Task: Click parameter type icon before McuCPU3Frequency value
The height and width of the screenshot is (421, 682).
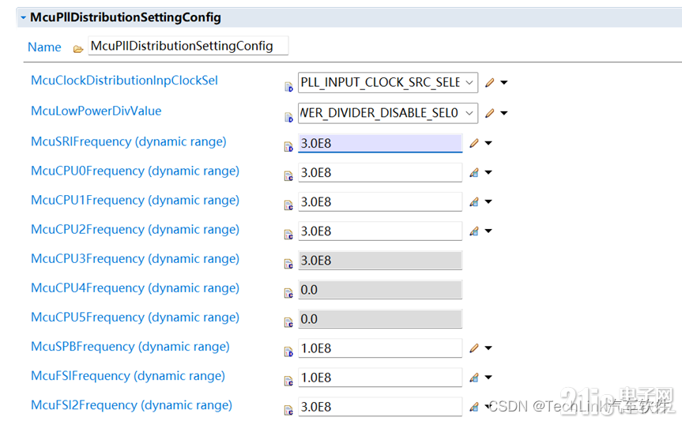Action: 288,264
